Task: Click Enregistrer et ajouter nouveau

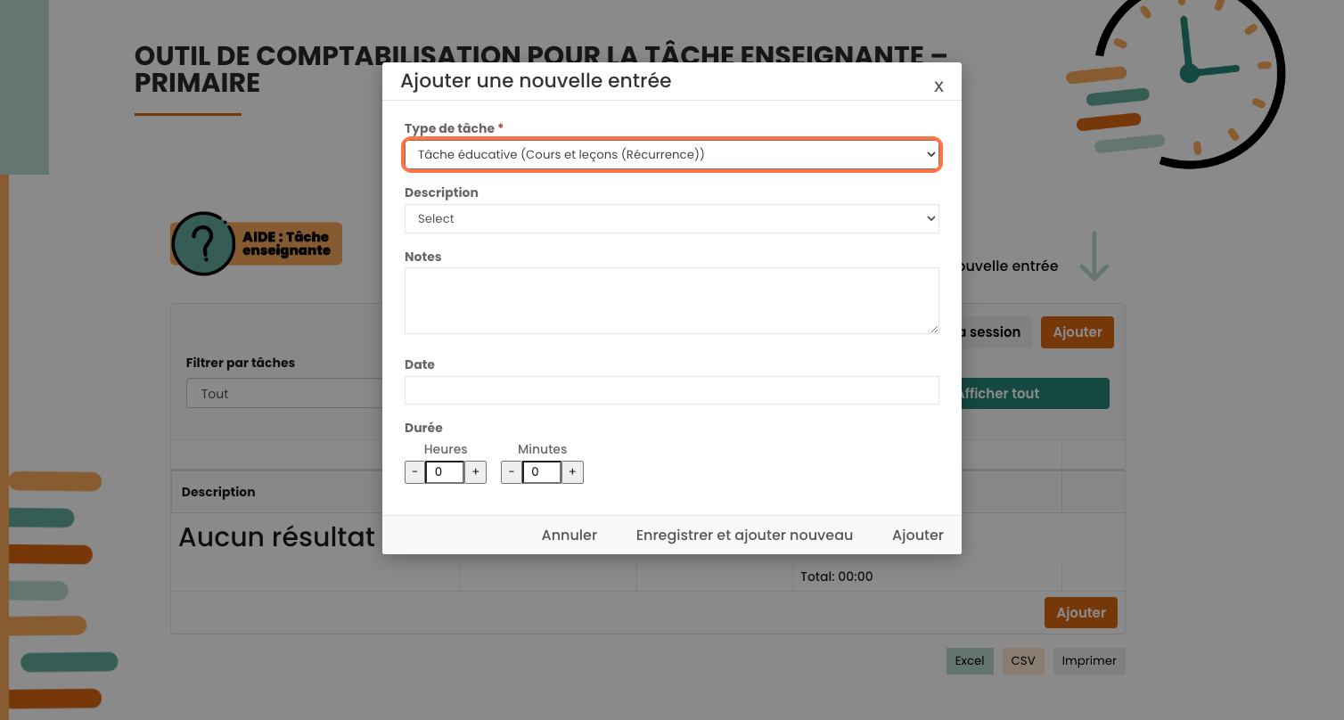Action: pyautogui.click(x=744, y=536)
